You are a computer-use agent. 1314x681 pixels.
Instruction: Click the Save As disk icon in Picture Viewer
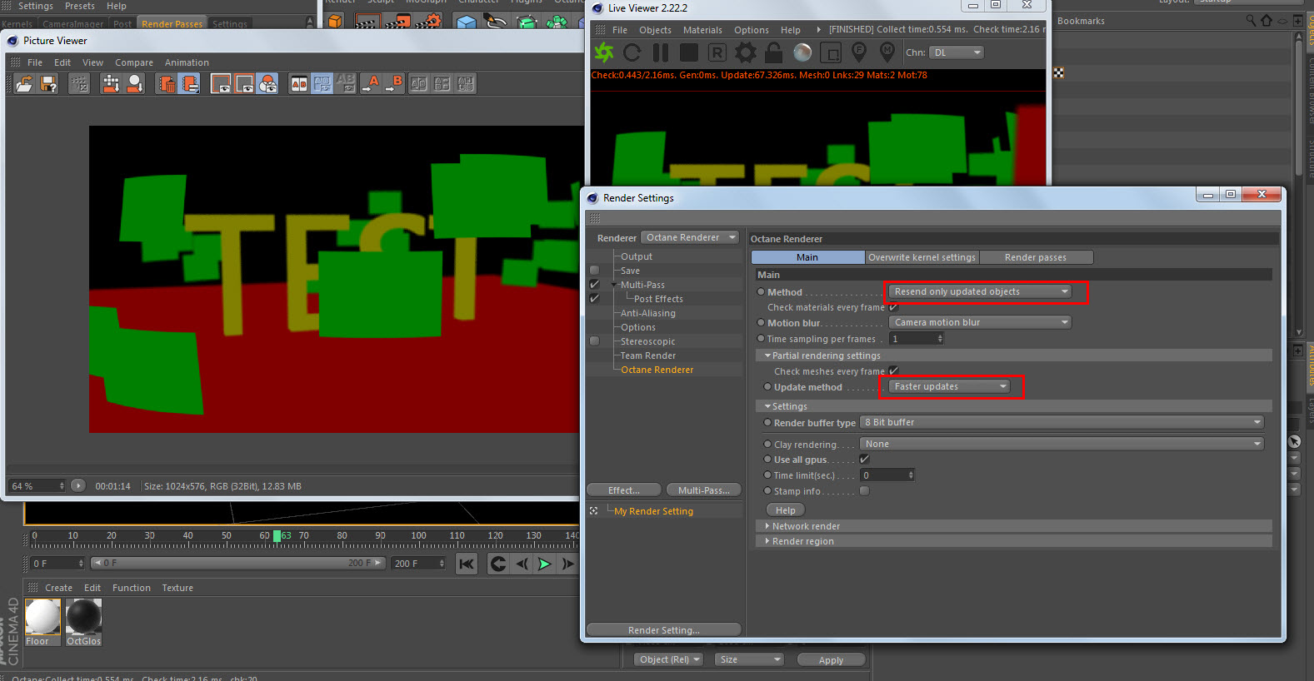pos(48,83)
